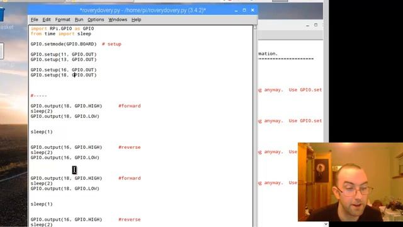This screenshot has width=403, height=227.
Task: Minimize the roverydovery.py editor window
Action: pos(236,10)
